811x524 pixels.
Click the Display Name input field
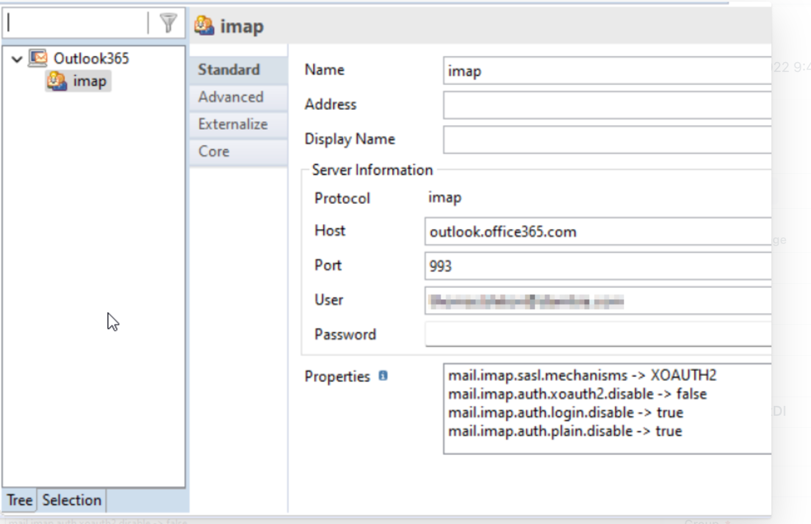pyautogui.click(x=607, y=140)
